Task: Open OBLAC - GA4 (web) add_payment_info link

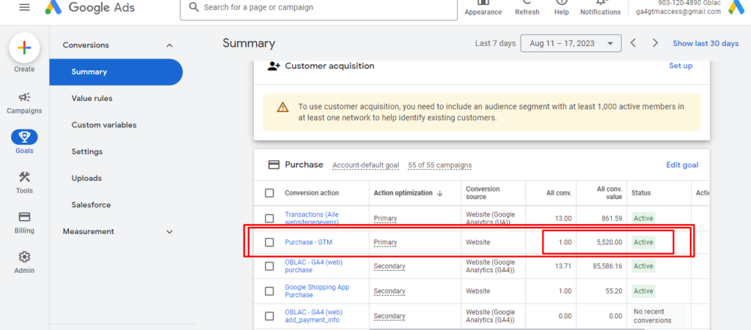Action: coord(314,315)
